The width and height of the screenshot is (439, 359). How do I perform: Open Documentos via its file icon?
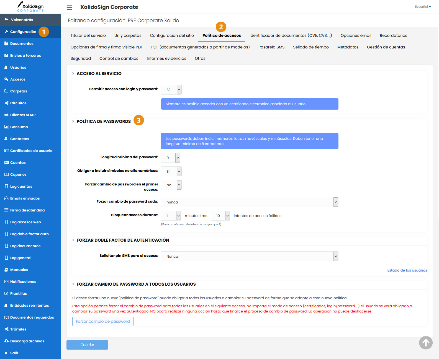coord(6,43)
